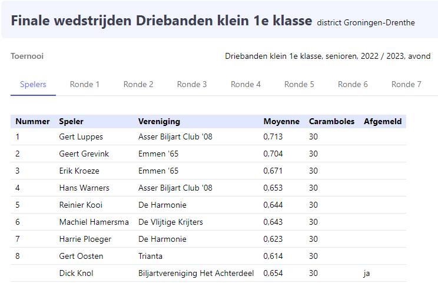This screenshot has width=438, height=283.
Task: Go to the Ronde 4 tab
Action: point(245,84)
